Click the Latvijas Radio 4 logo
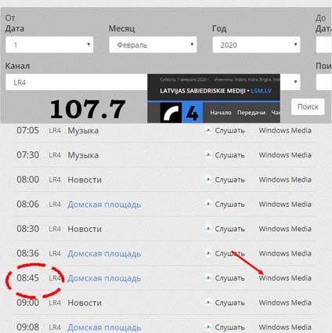 pyautogui.click(x=181, y=113)
